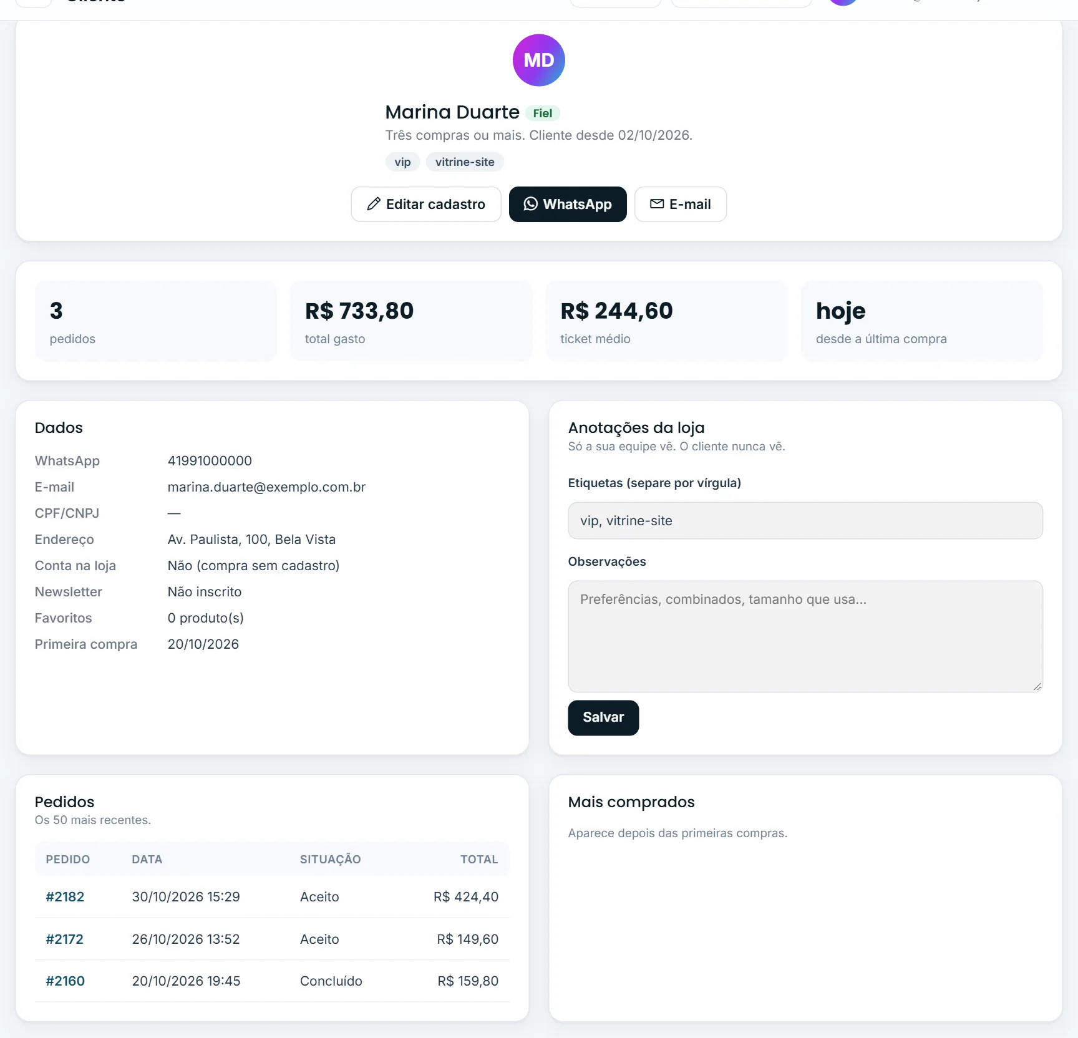The height and width of the screenshot is (1038, 1078).
Task: Click the vip tag chip
Action: [x=402, y=162]
